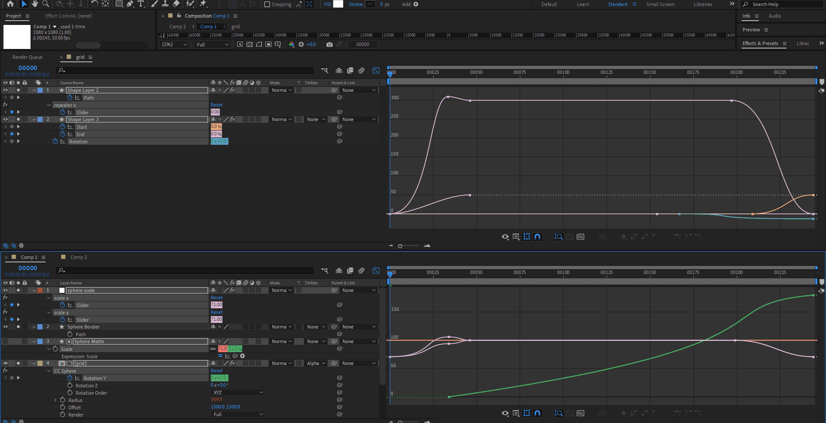
Task: Click the grid timeline search field
Action: click(185, 70)
